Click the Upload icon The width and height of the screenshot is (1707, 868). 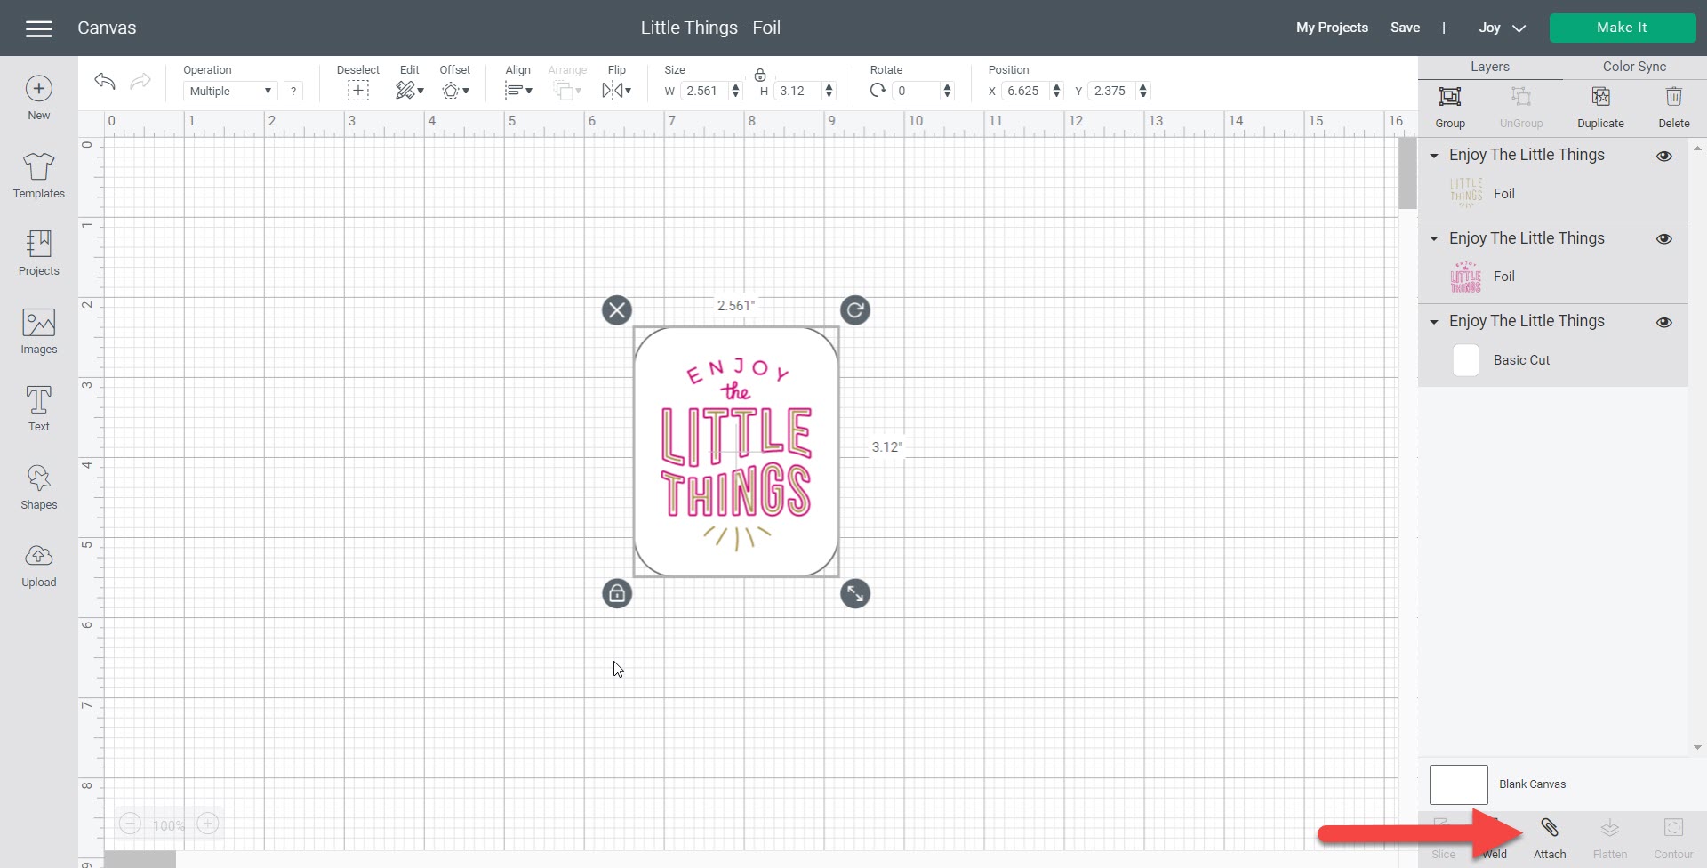pyautogui.click(x=38, y=565)
